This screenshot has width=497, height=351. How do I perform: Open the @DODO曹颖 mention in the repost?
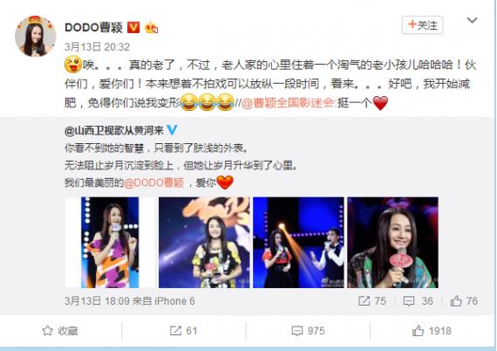(153, 182)
